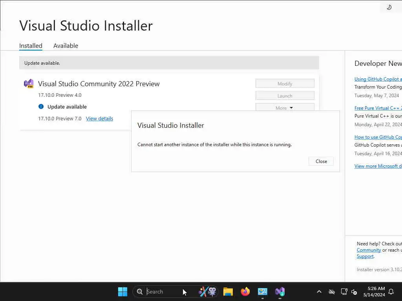This screenshot has height=301, width=402.
Task: Click the Visual Studio Community Preview logo
Action: coord(29,83)
